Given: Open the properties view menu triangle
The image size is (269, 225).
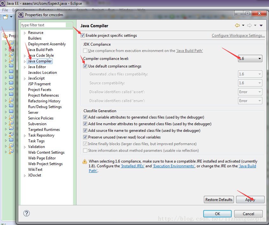Looking at the screenshot, I should point(261,25).
